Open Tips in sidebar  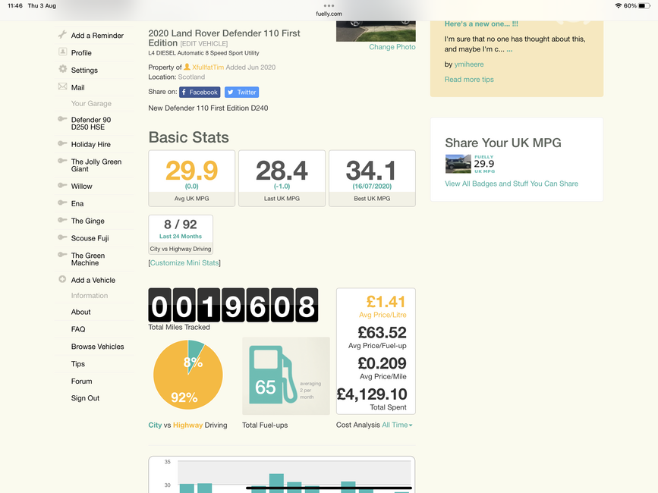click(x=77, y=364)
